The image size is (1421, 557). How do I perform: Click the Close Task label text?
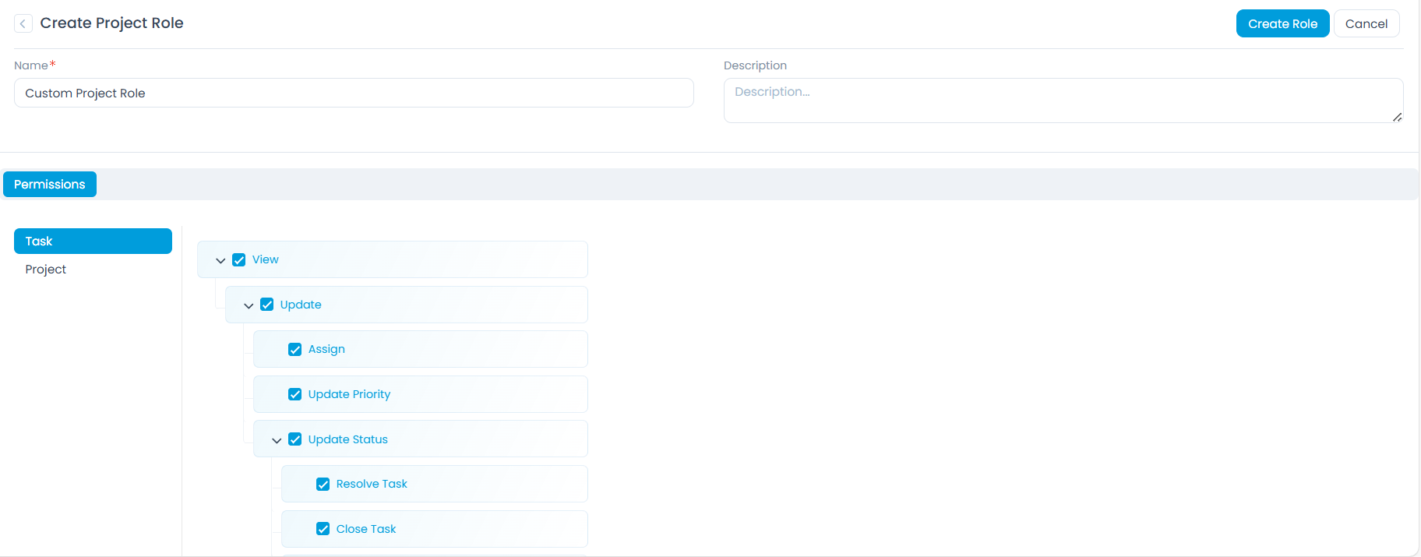[366, 529]
